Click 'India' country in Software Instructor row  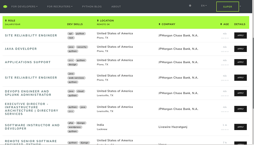point(100,125)
